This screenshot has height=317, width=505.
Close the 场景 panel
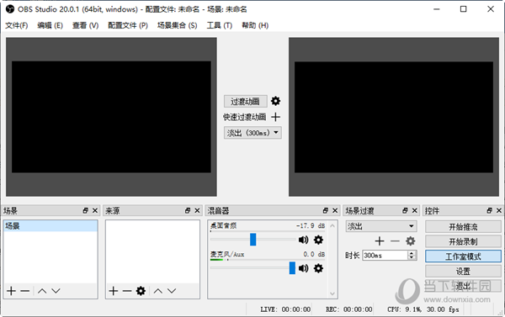(95, 210)
